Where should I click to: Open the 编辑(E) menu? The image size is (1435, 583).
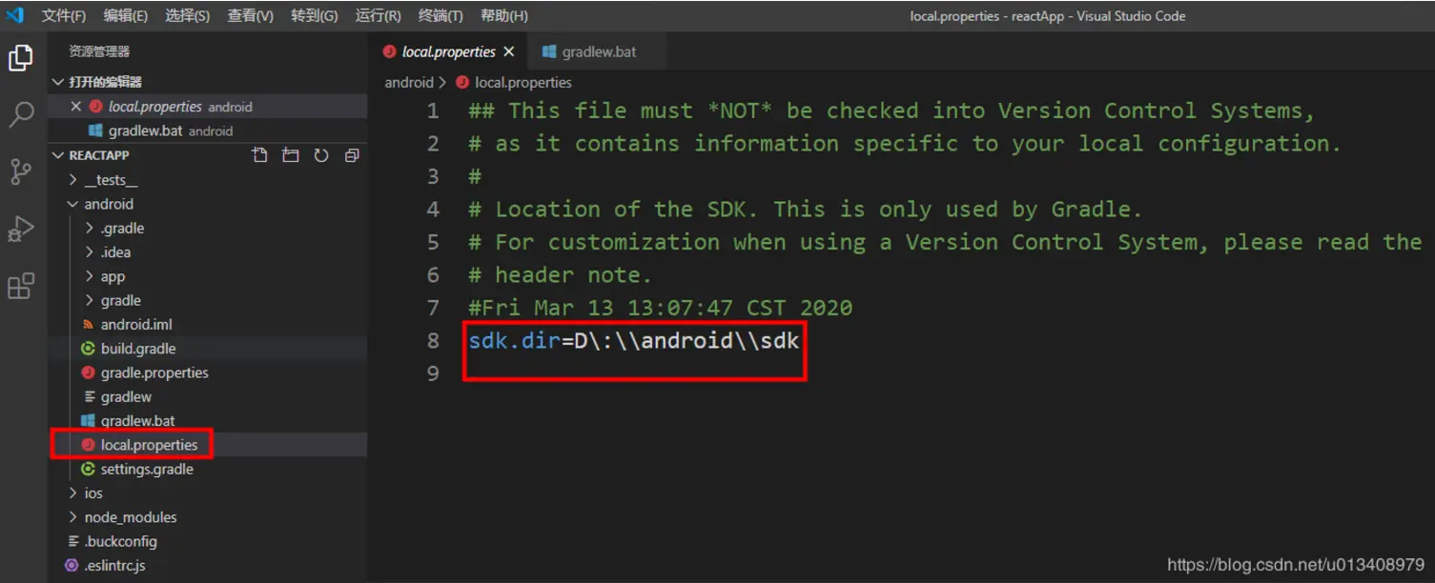pyautogui.click(x=126, y=16)
